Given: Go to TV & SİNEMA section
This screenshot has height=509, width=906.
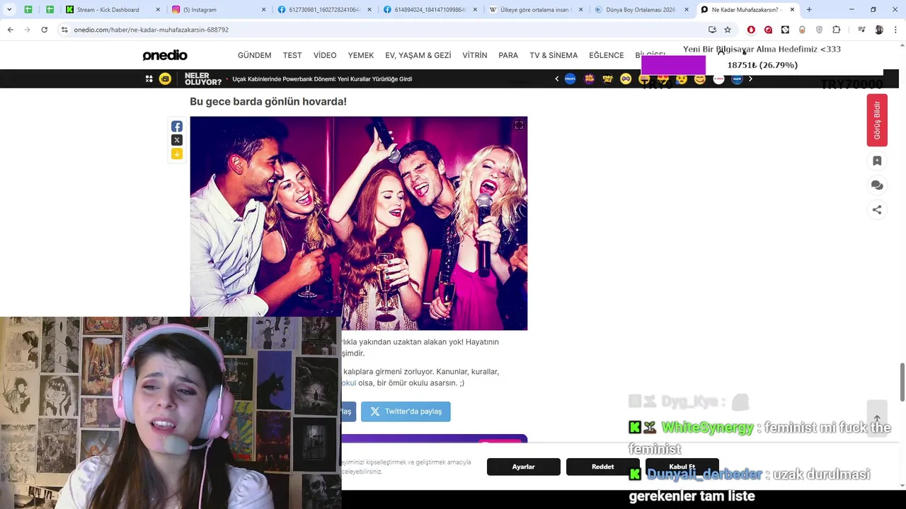Looking at the screenshot, I should coord(554,55).
